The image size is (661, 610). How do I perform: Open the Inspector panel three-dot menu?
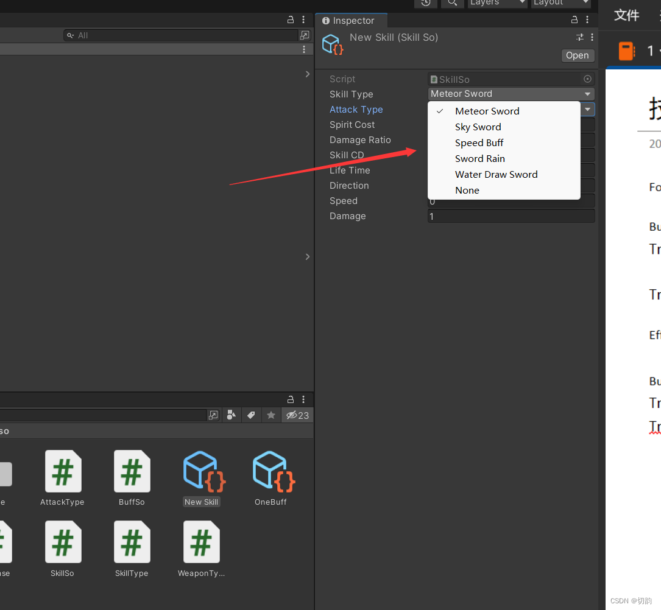587,20
